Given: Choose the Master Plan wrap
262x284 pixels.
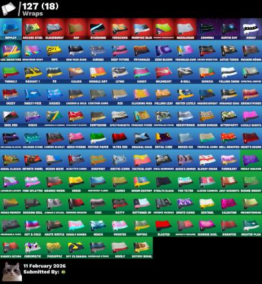Looking at the screenshot, I should click(251, 226).
